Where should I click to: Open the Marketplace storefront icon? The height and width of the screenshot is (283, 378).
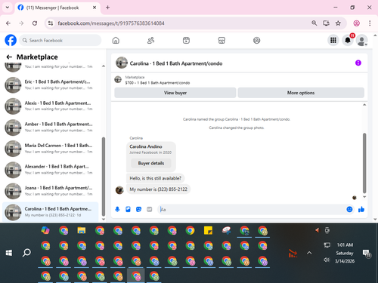222,40
